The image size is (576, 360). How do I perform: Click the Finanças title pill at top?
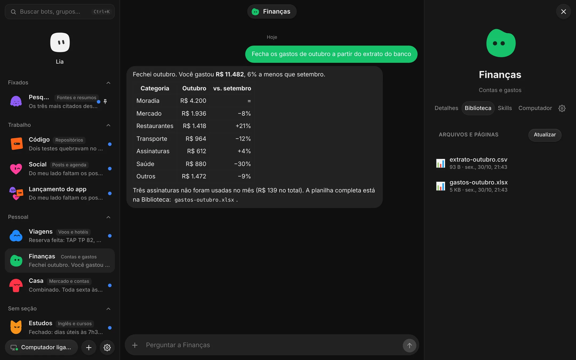(271, 12)
